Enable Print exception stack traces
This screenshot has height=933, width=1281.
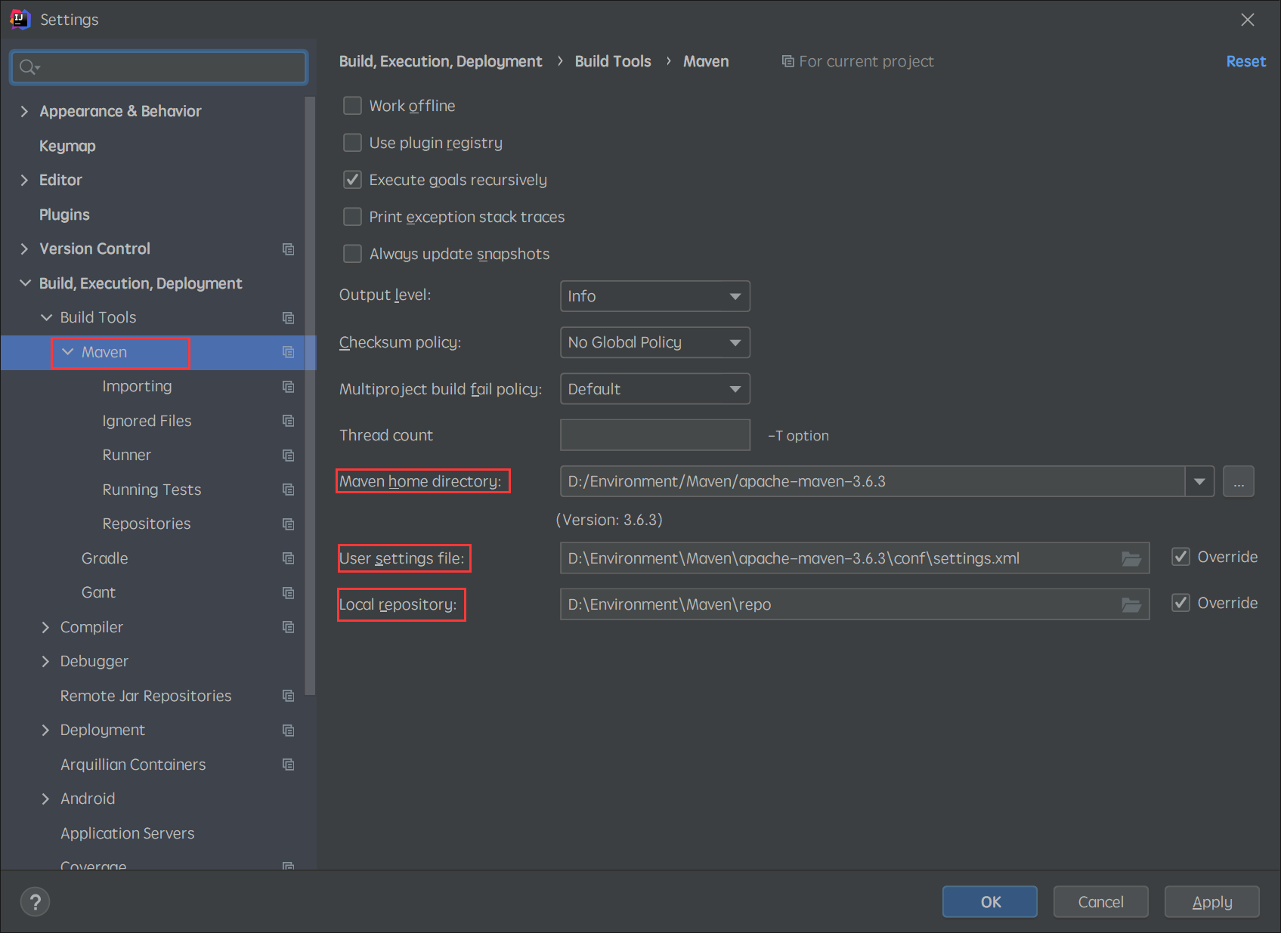pos(352,217)
